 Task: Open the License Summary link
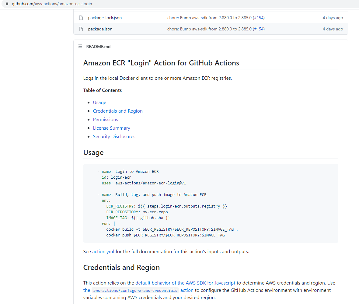pyautogui.click(x=111, y=128)
